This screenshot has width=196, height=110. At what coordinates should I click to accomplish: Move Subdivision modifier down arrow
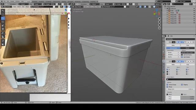[191, 42]
